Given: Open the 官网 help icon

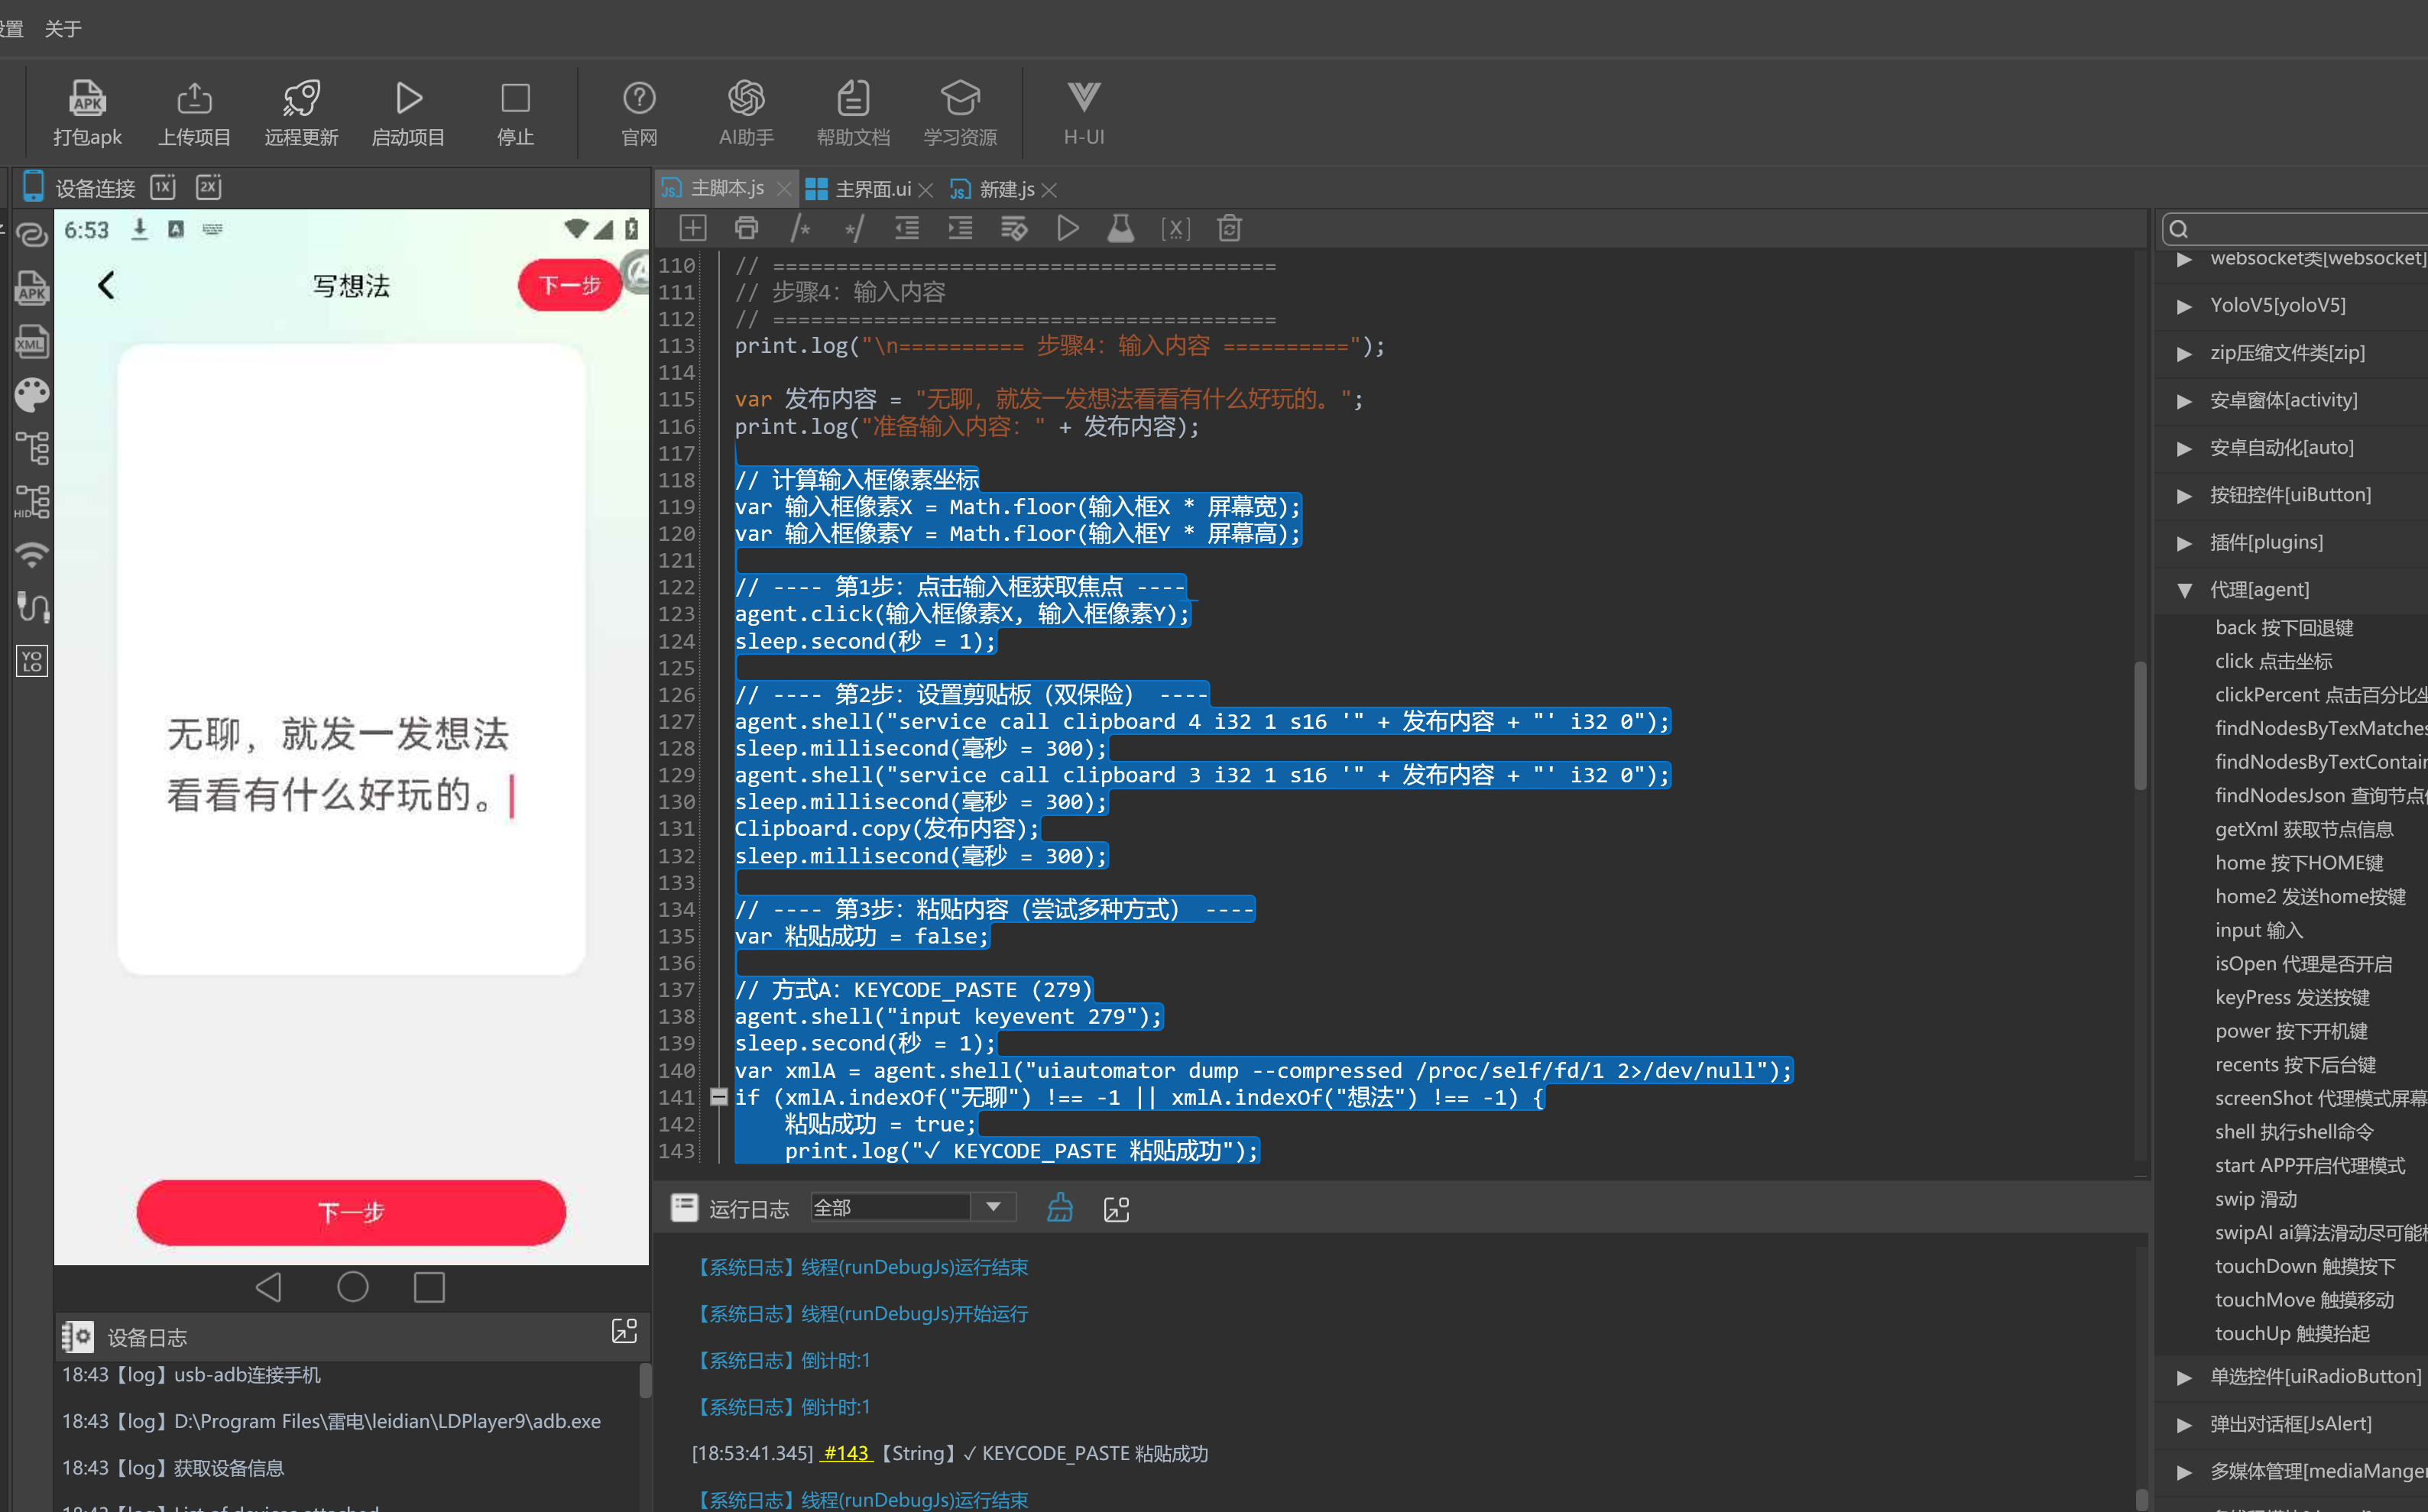Looking at the screenshot, I should tap(639, 99).
